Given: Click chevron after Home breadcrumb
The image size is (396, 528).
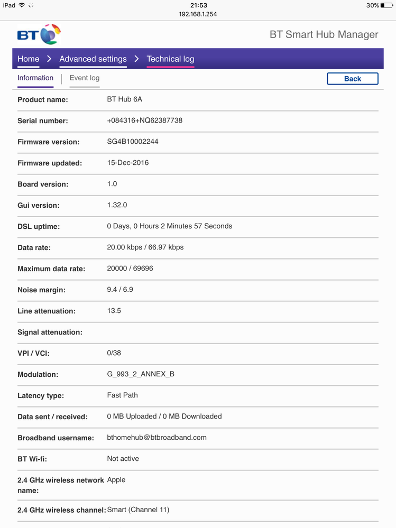Looking at the screenshot, I should [49, 59].
